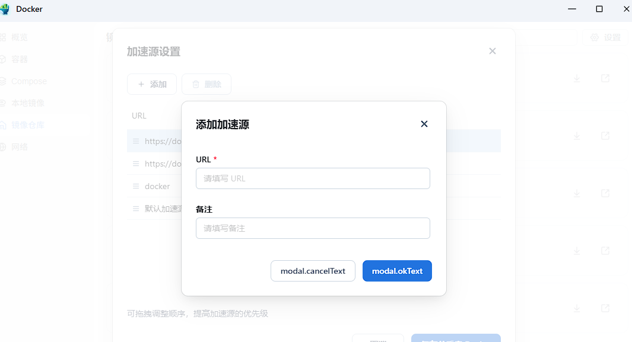Click an external link icon on the right
Screen dimensions: 632x342
click(x=605, y=78)
